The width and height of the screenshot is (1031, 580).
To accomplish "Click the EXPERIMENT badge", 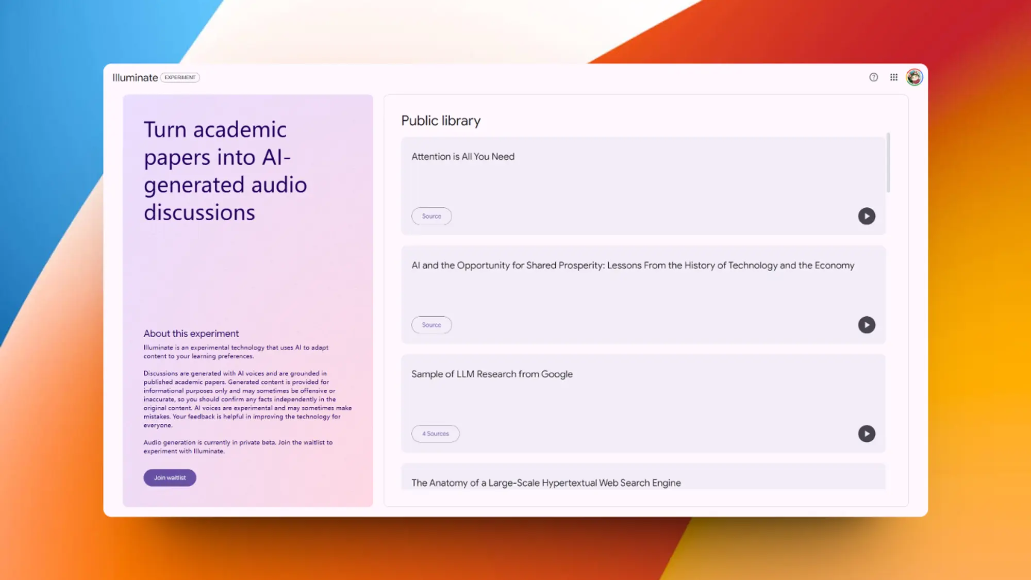I will 180,77.
